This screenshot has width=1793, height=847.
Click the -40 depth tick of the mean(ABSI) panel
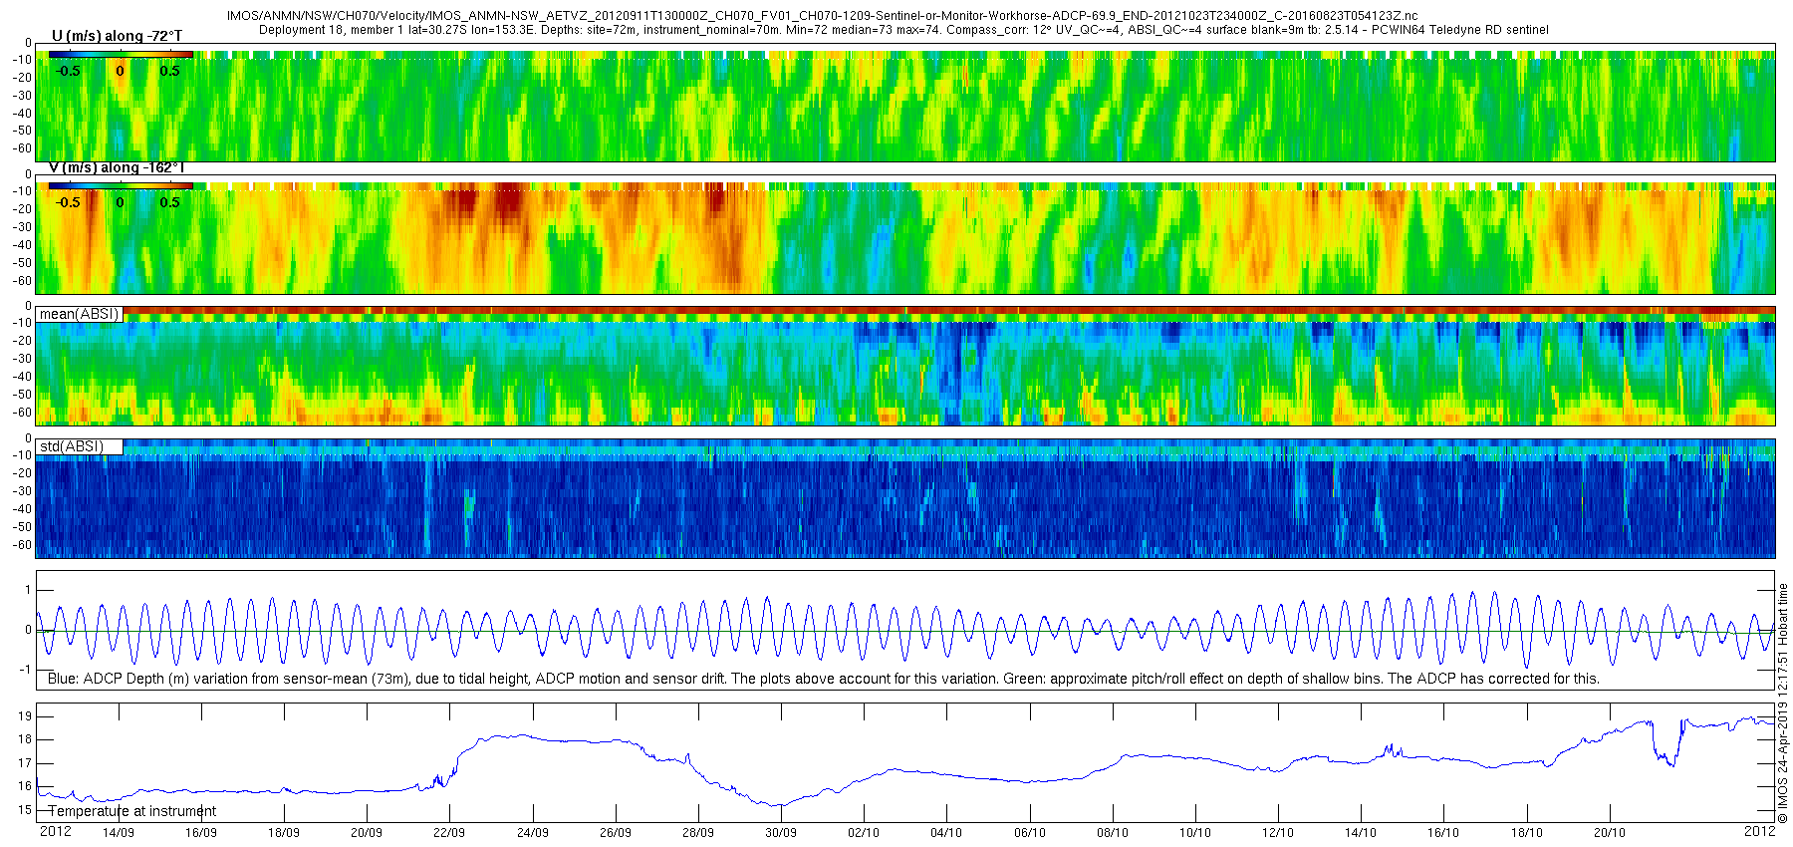pyautogui.click(x=21, y=377)
